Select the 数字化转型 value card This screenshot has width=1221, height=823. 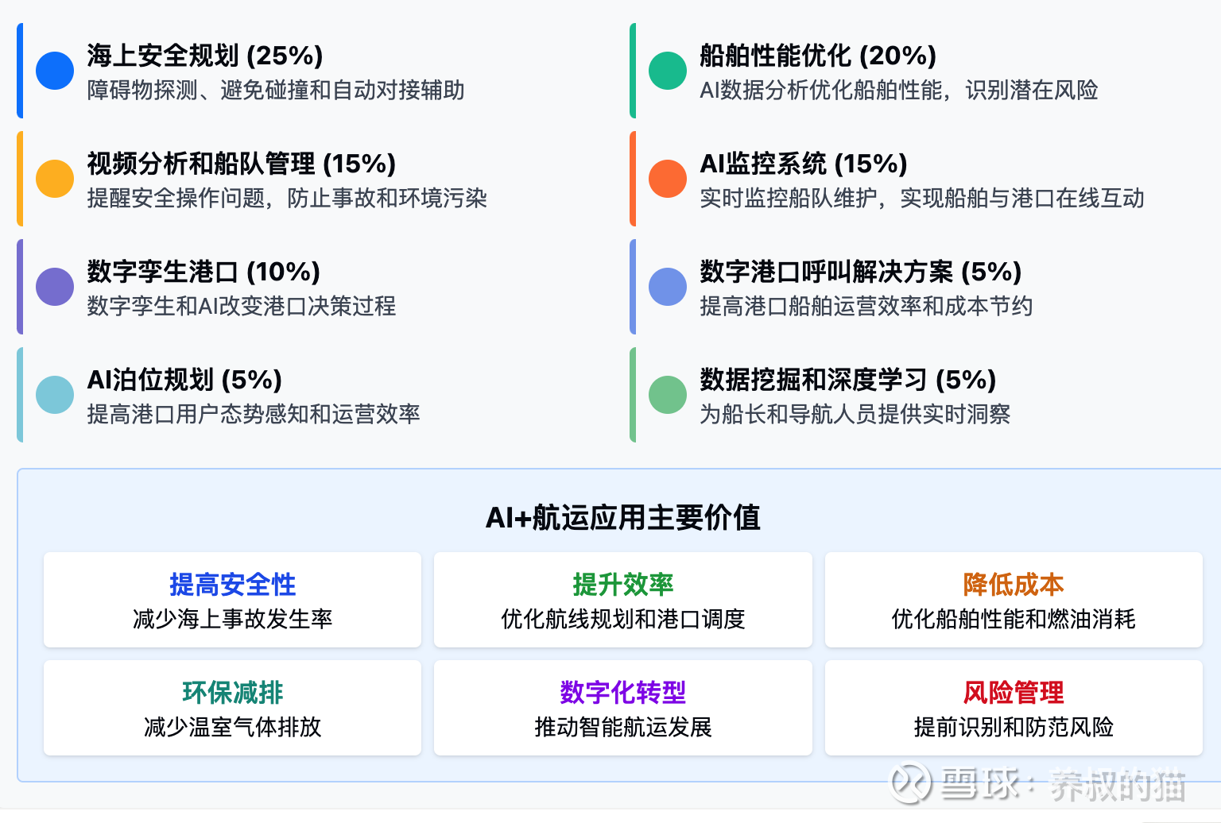(623, 708)
